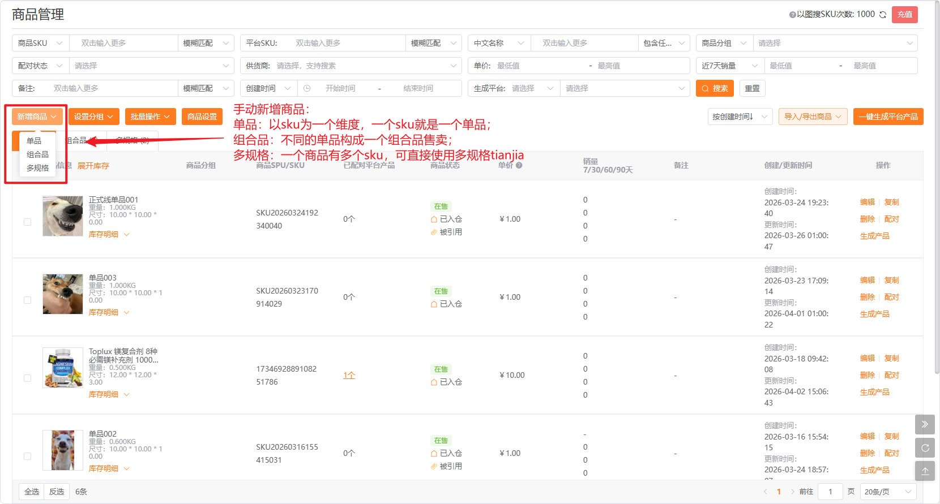Click the 充值 recharge button
The height and width of the screenshot is (504, 940).
point(905,15)
